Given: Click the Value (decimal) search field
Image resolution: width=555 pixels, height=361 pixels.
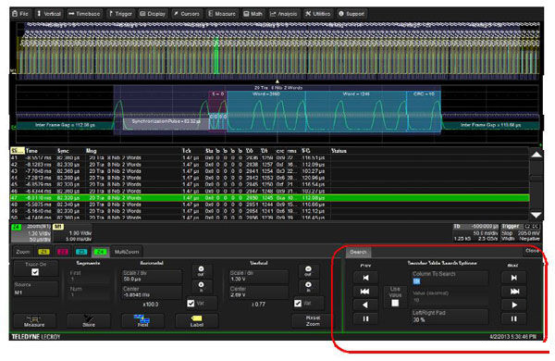Looking at the screenshot, I should (450, 296).
